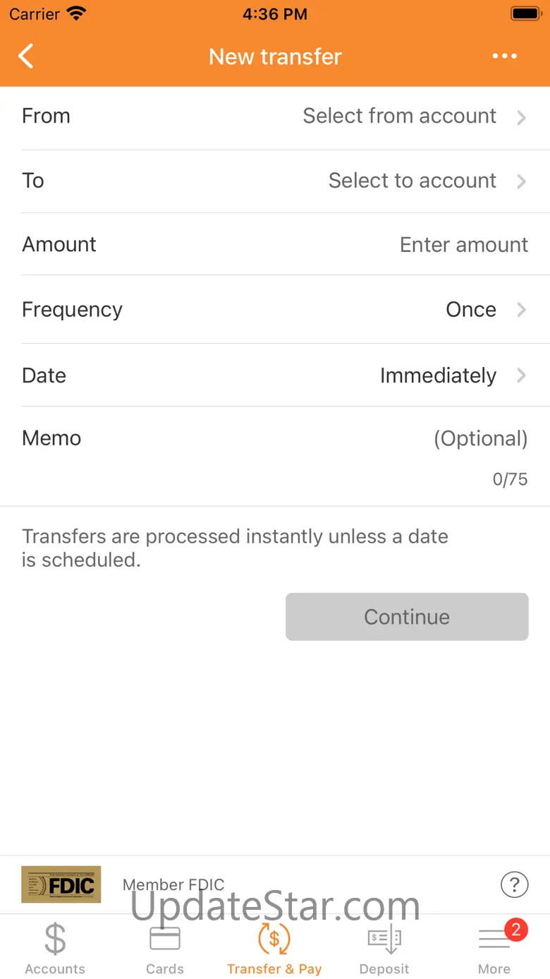The height and width of the screenshot is (979, 550).
Task: Open the three-dot options menu
Action: click(505, 56)
